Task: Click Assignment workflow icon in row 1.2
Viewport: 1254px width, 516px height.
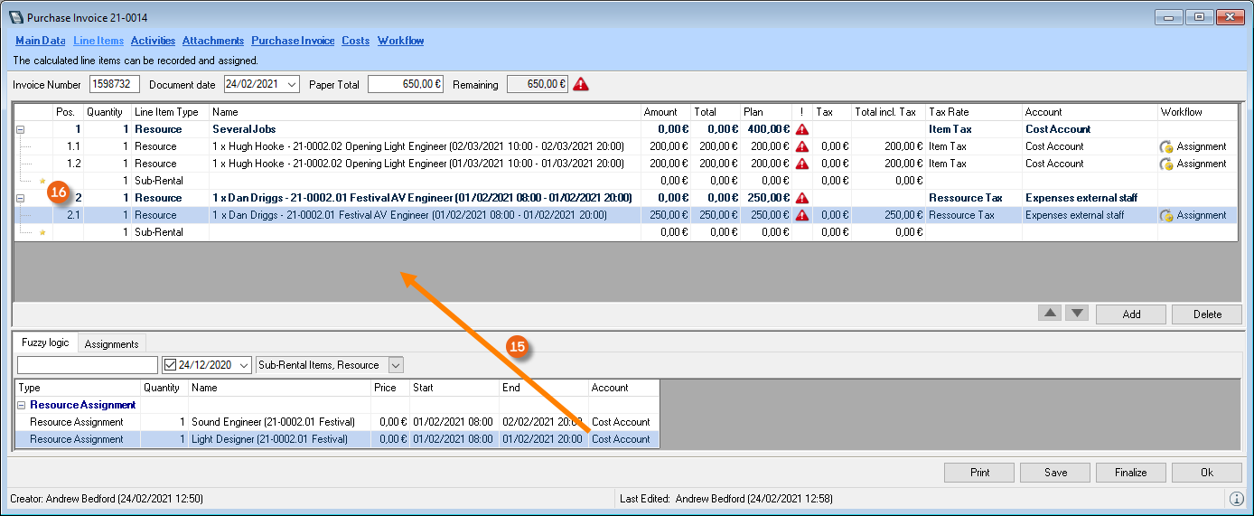Action: point(1166,164)
